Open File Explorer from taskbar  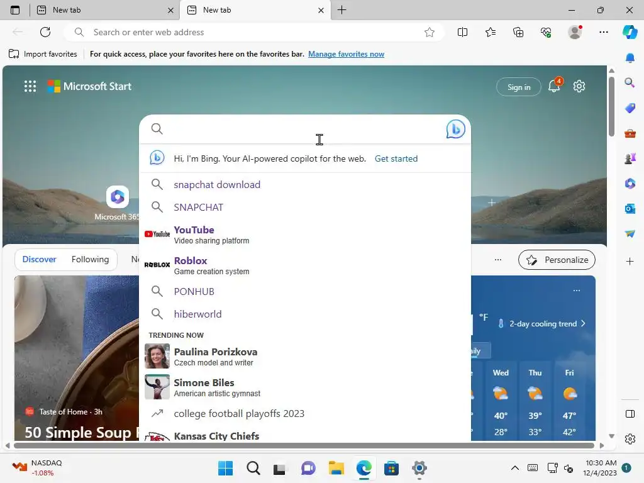tap(336, 468)
